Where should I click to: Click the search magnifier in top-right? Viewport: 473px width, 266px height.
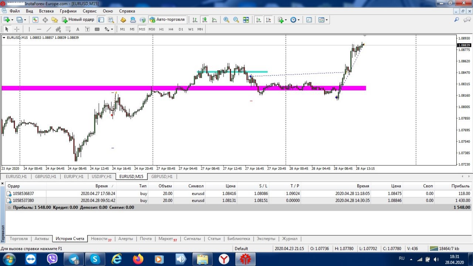coord(457,20)
